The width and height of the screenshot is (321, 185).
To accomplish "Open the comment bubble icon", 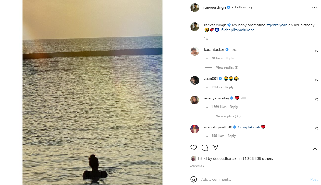I will tap(205, 148).
